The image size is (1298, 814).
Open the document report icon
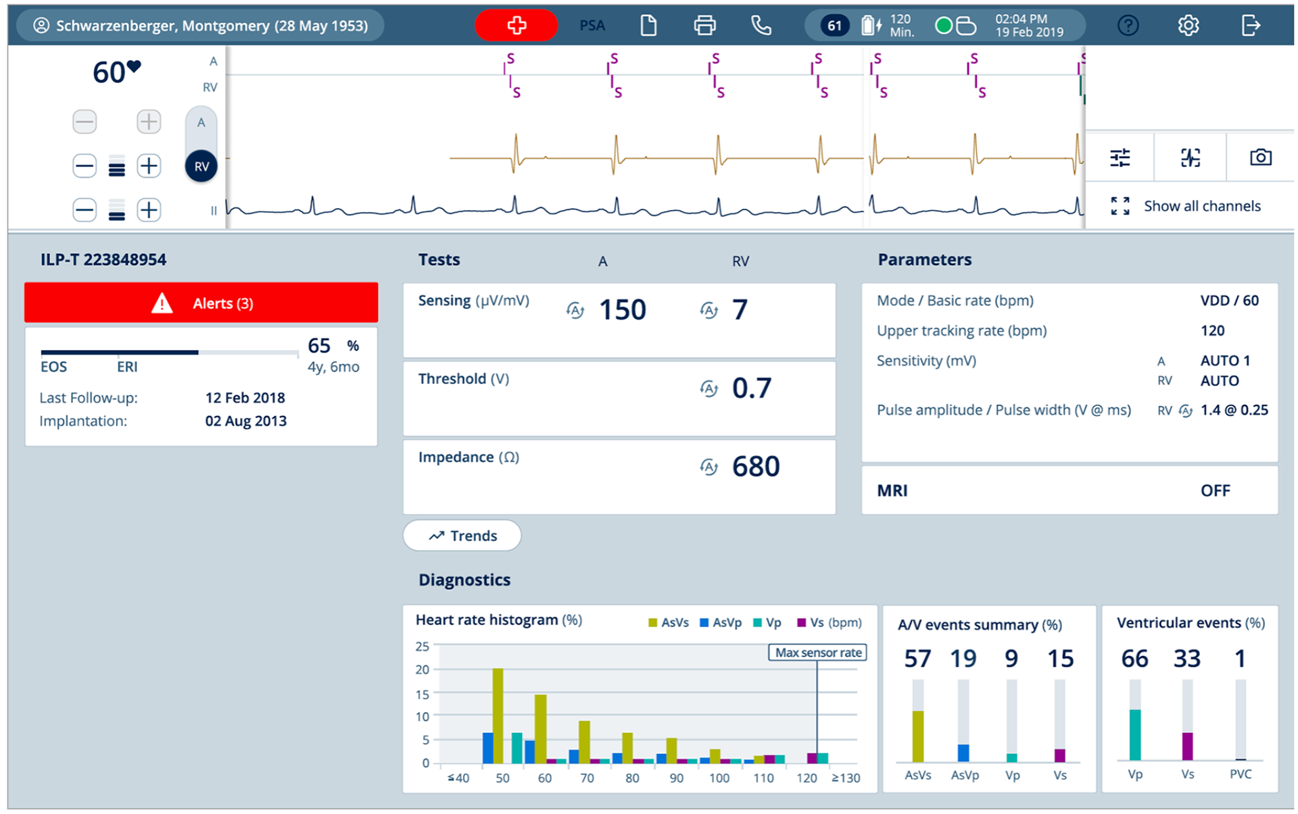(648, 26)
